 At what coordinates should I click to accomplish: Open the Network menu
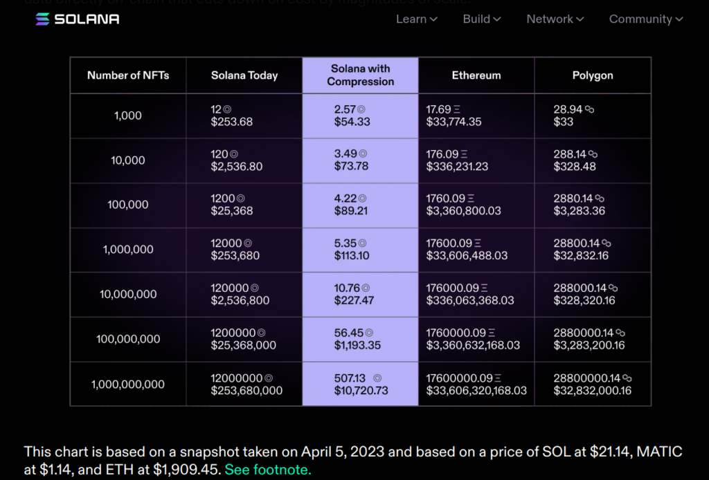tap(555, 19)
